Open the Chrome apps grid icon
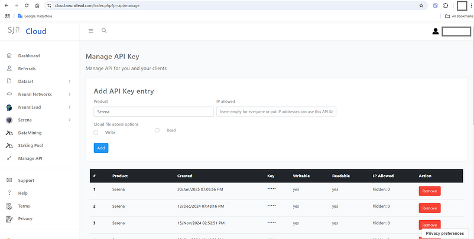Viewport: 474px width, 239px height. tap(8, 17)
